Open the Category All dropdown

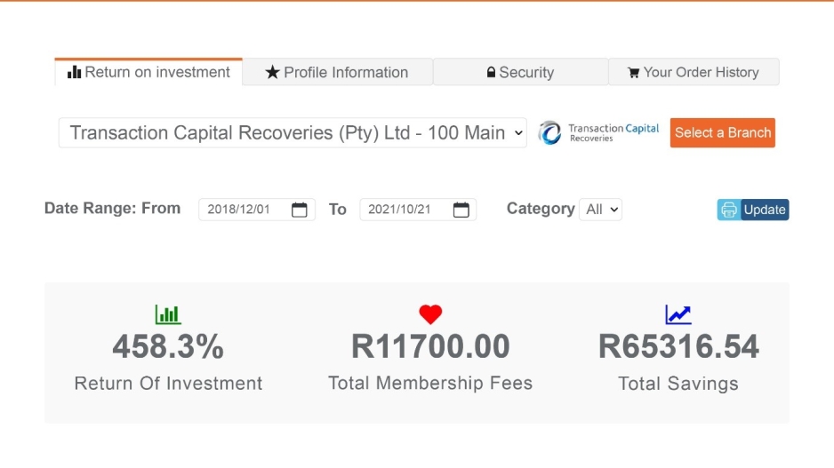pos(600,210)
